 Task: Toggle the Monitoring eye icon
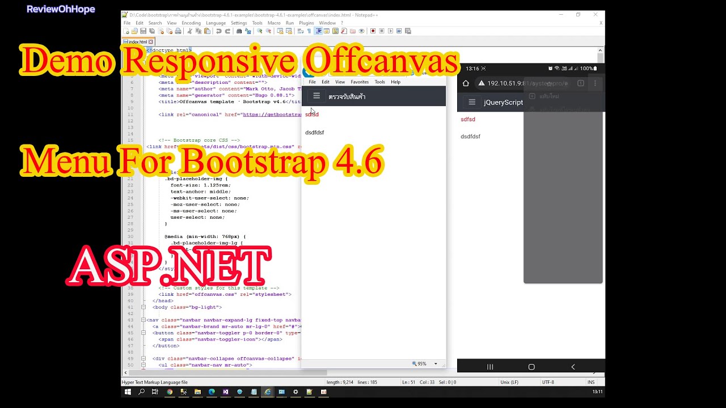point(361,31)
